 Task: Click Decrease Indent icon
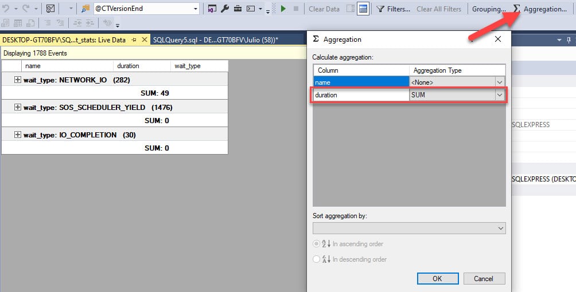click(77, 23)
